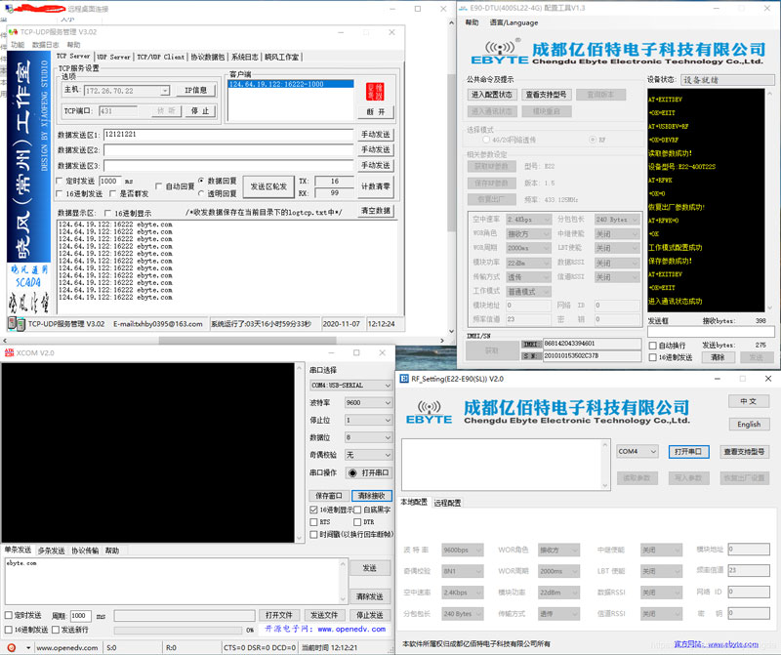
Task: Click the English language button in RF_Setting
Action: (749, 425)
